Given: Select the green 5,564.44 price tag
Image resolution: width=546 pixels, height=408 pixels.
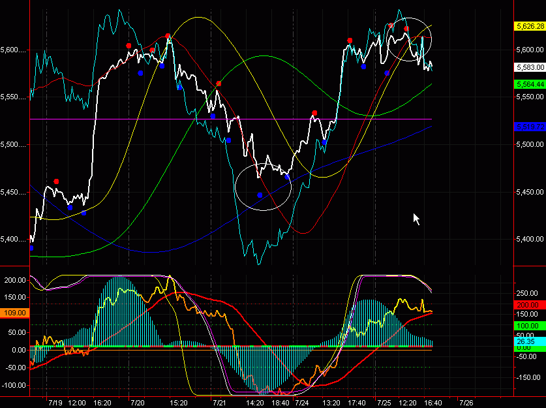Looking at the screenshot, I should pyautogui.click(x=530, y=84).
